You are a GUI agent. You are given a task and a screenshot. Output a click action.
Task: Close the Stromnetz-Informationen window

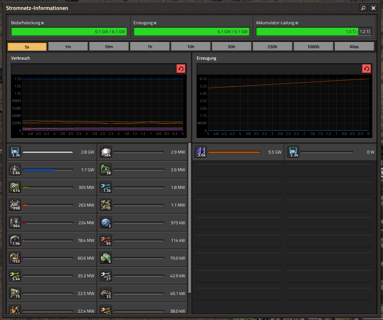click(x=373, y=8)
